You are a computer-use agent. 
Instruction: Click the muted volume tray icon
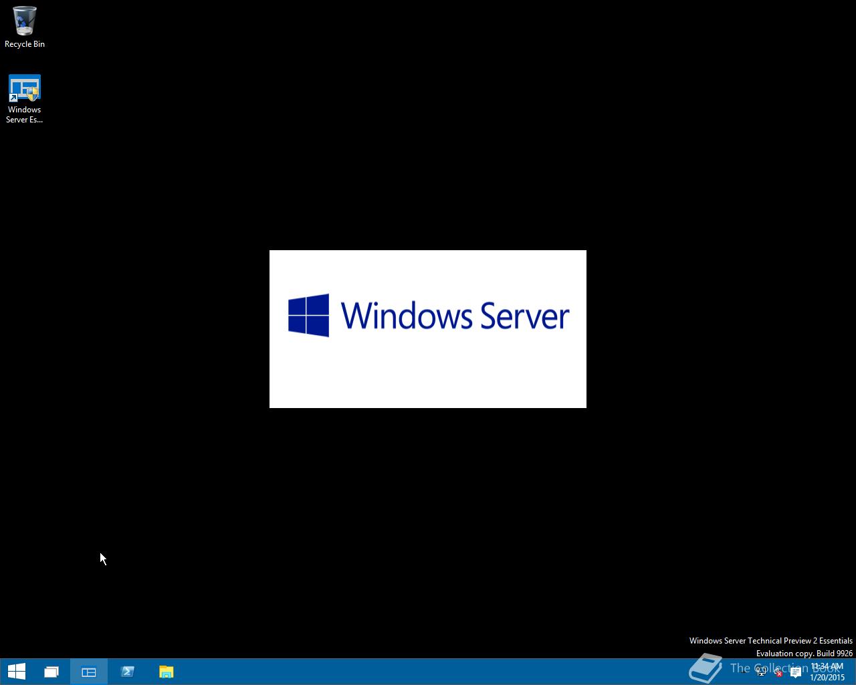[x=778, y=672]
